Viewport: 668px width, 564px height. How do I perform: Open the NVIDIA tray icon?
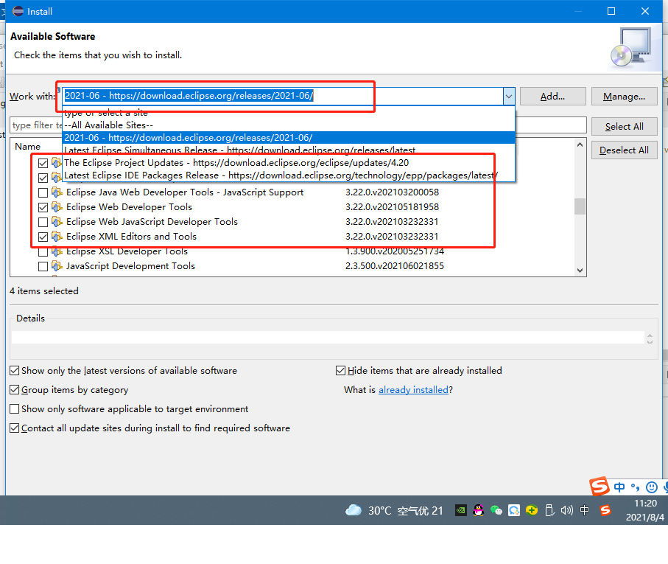[x=460, y=510]
